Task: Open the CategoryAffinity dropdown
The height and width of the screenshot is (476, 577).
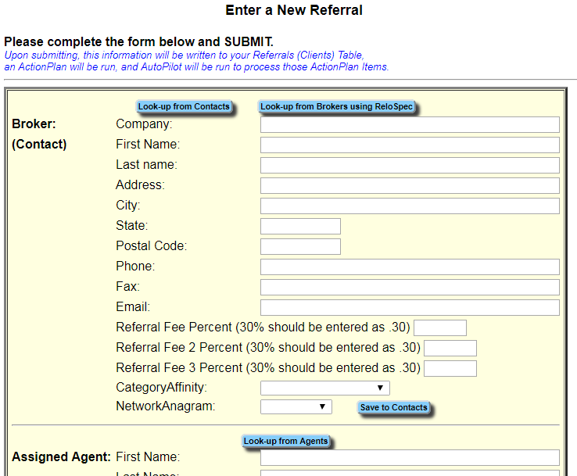Action: 324,388
